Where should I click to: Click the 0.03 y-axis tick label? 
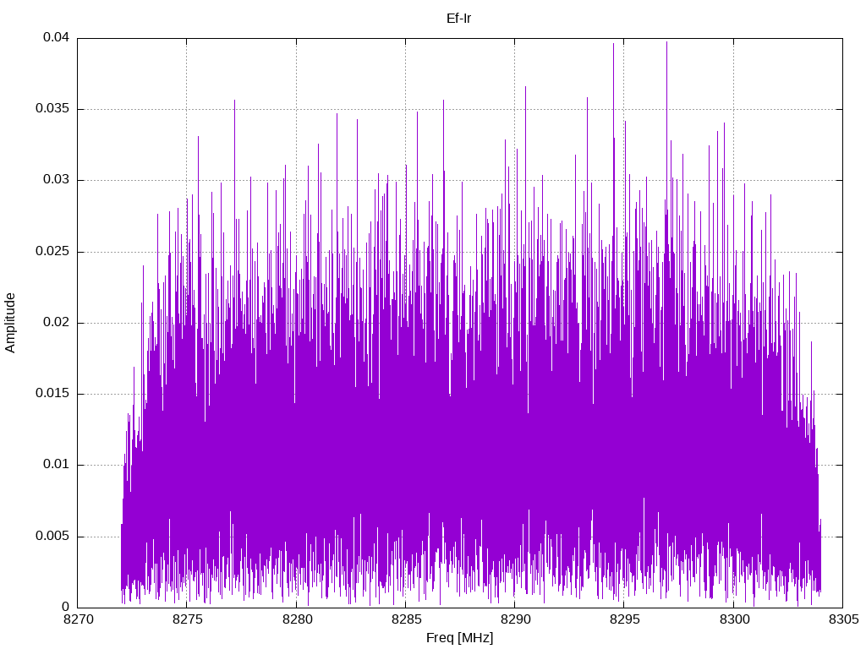pos(57,179)
